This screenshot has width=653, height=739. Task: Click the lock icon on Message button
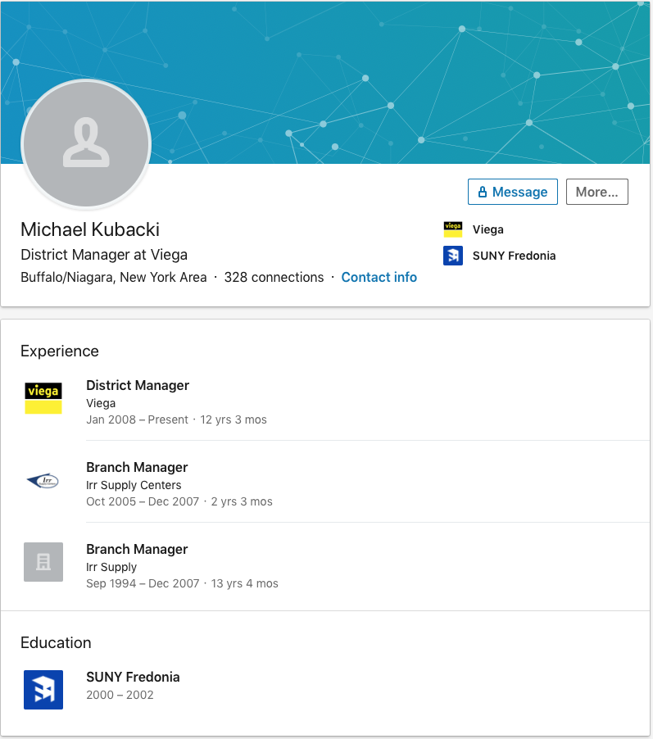coord(483,193)
